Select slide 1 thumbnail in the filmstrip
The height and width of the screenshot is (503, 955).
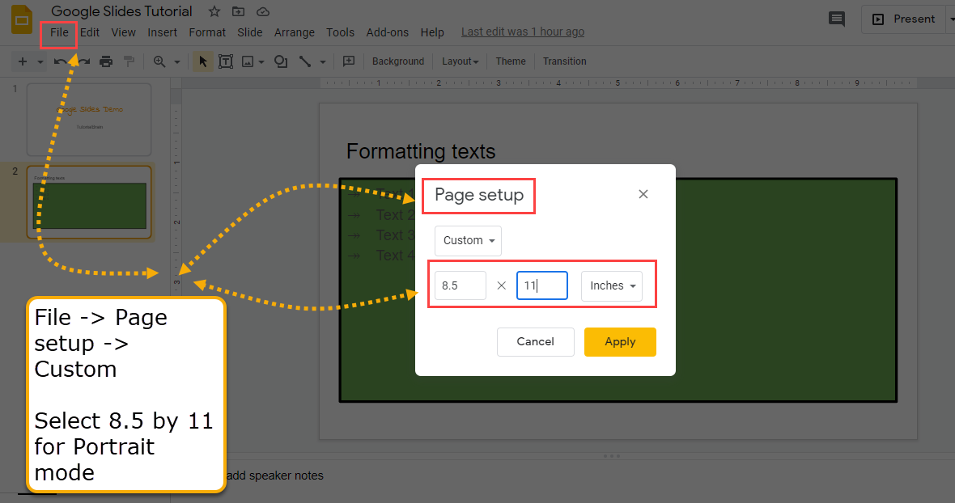tap(89, 119)
